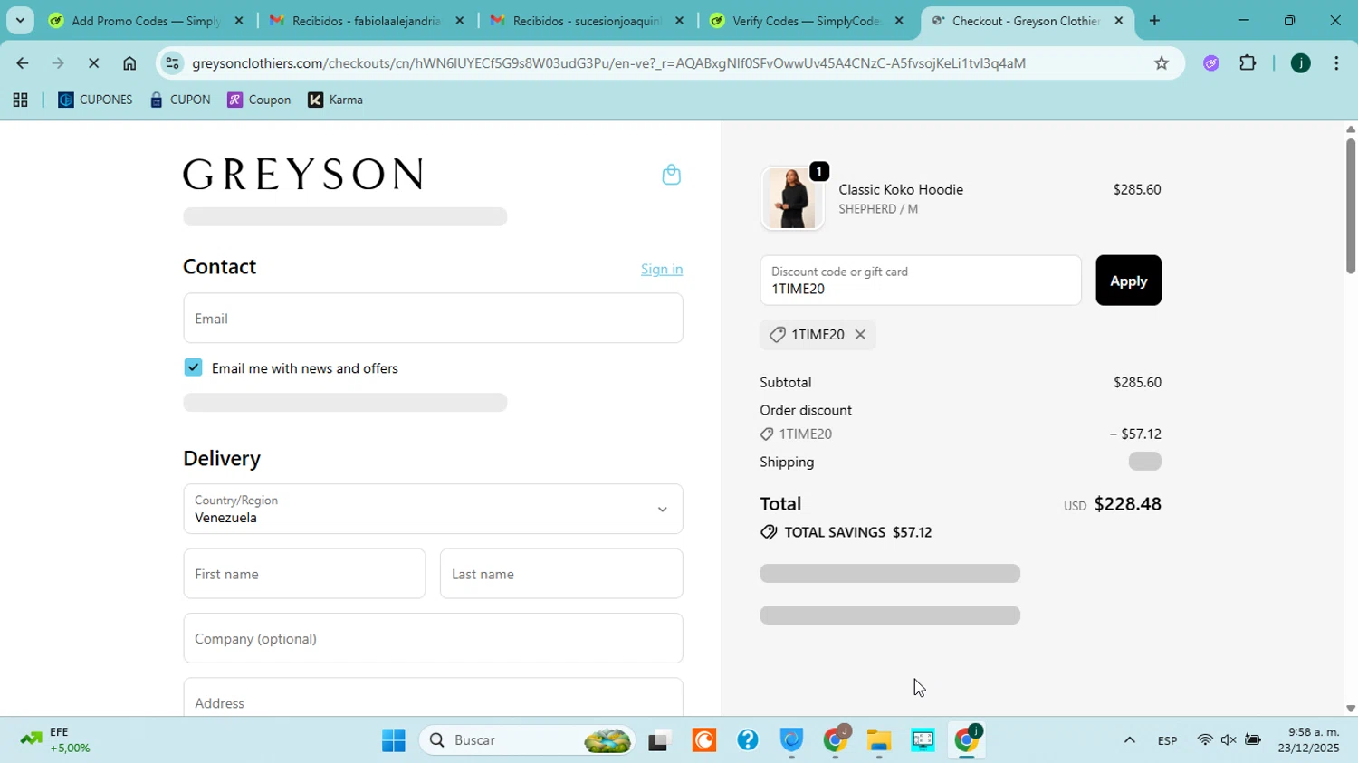Open the Chrome profile avatar
The width and height of the screenshot is (1358, 763).
[1300, 63]
